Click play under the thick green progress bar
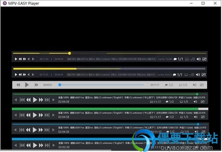Image resolution: width=222 pixels, height=152 pixels. click(x=35, y=115)
